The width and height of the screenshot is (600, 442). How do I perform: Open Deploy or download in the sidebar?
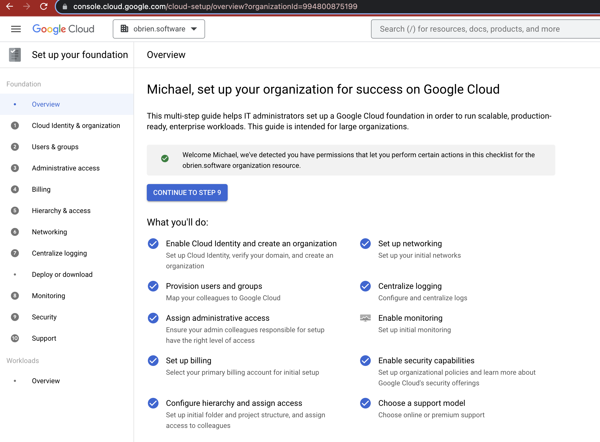pyautogui.click(x=62, y=274)
